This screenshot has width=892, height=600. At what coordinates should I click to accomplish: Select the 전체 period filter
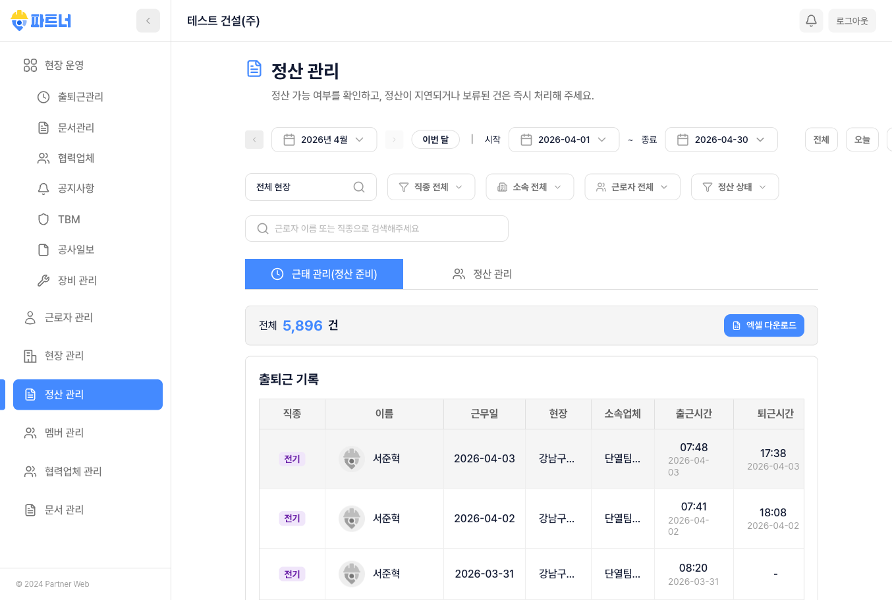tap(821, 139)
